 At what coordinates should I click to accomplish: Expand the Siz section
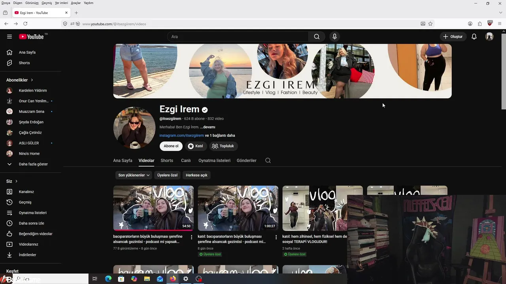click(12, 181)
